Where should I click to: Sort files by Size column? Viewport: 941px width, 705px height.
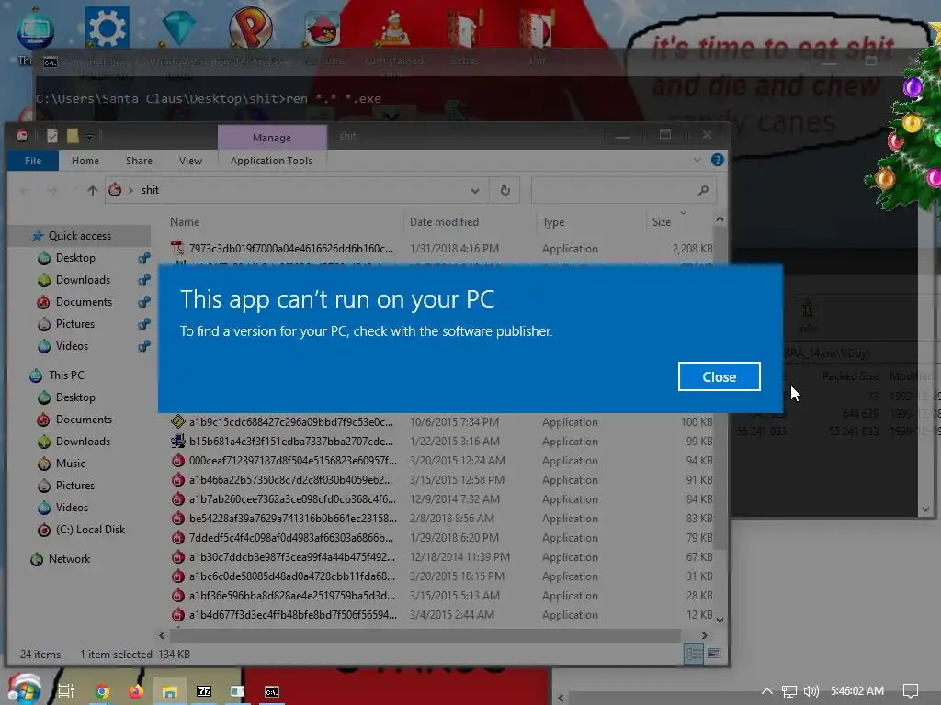coord(662,222)
